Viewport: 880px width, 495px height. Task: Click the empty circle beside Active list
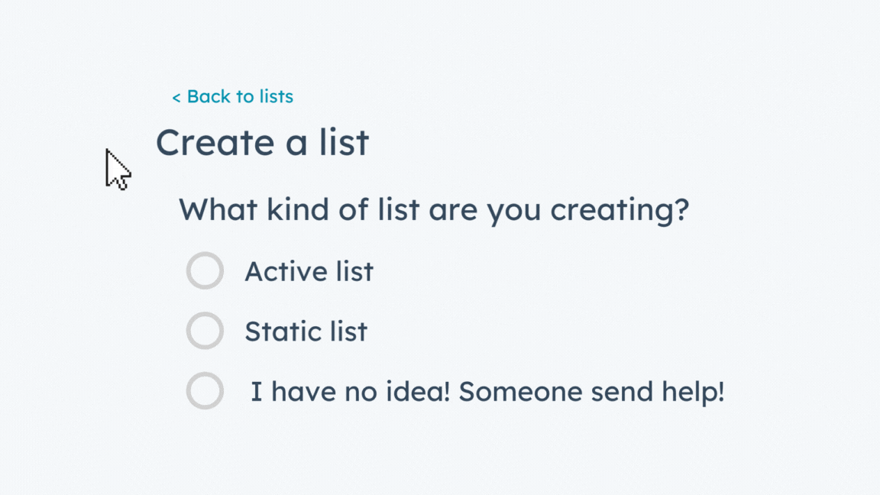(x=205, y=270)
